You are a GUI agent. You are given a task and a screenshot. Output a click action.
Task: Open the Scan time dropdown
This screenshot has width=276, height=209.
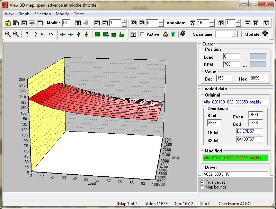pyautogui.click(x=234, y=34)
